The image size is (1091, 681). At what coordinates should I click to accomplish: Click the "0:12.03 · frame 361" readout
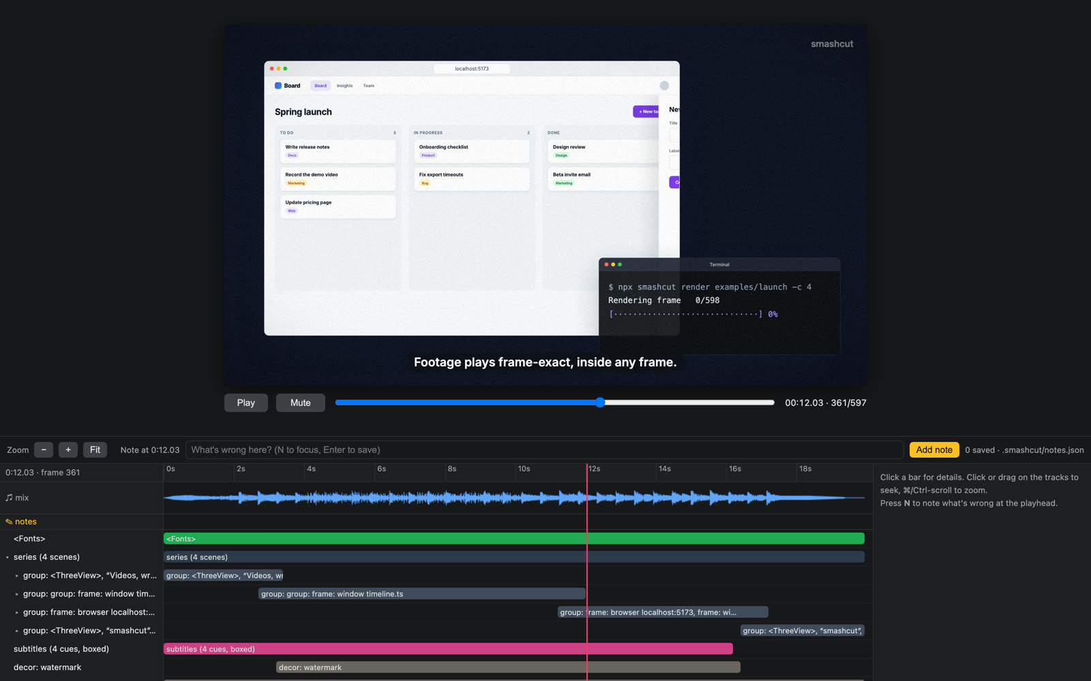pos(42,473)
